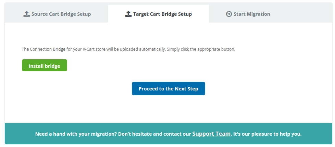Click the upload icon beside Source Cart Bridge Setup
335x147 pixels.
[26, 14]
